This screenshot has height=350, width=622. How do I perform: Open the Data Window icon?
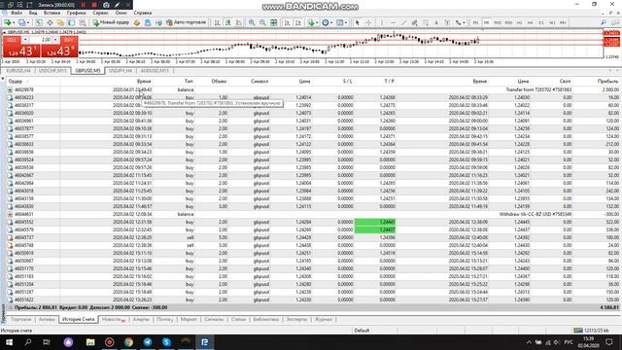pyautogui.click(x=50, y=22)
